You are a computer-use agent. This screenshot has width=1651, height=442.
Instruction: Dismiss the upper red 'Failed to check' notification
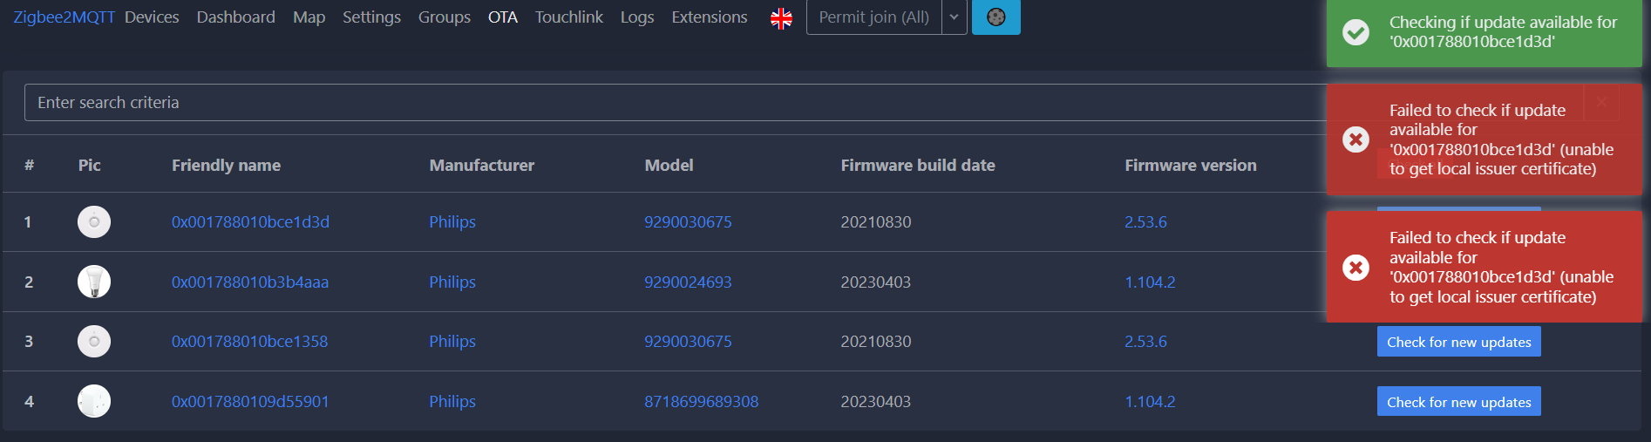click(1484, 139)
